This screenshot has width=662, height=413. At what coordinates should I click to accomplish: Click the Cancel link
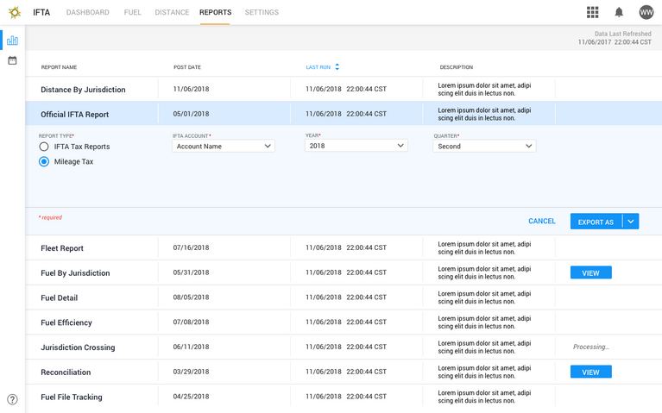click(542, 222)
